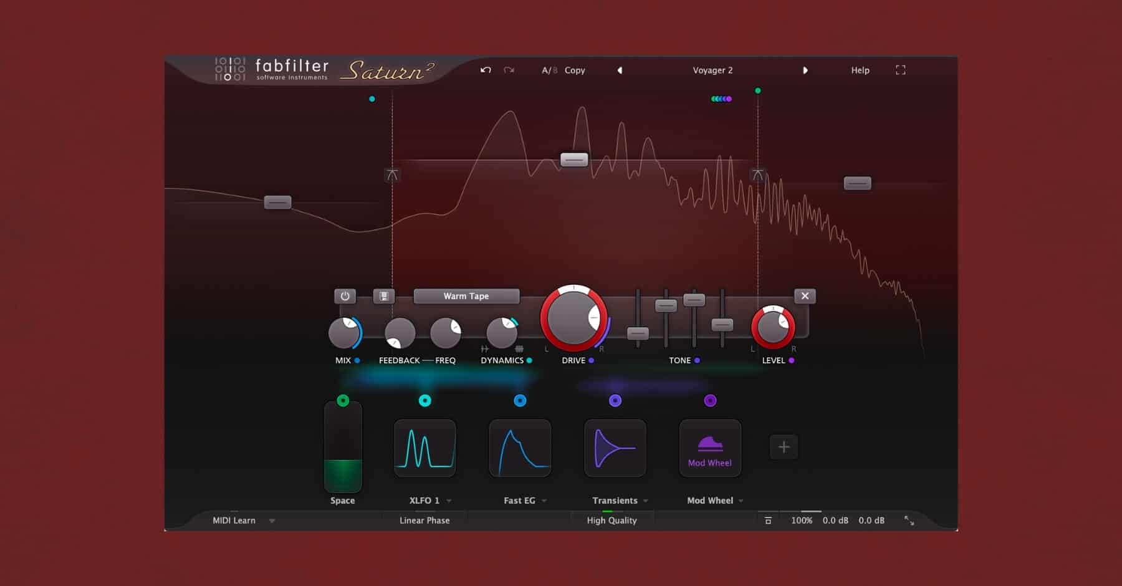Open the Warm Tape style selector

466,296
